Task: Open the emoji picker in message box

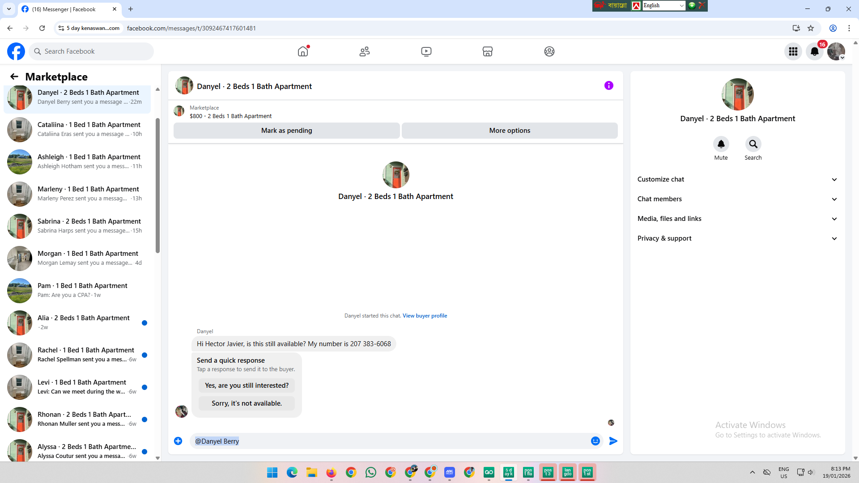Action: (x=595, y=441)
